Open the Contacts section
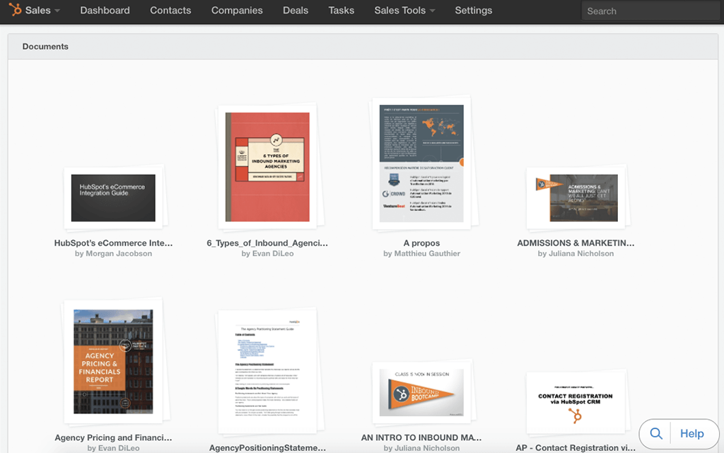This screenshot has height=453, width=724. [170, 11]
